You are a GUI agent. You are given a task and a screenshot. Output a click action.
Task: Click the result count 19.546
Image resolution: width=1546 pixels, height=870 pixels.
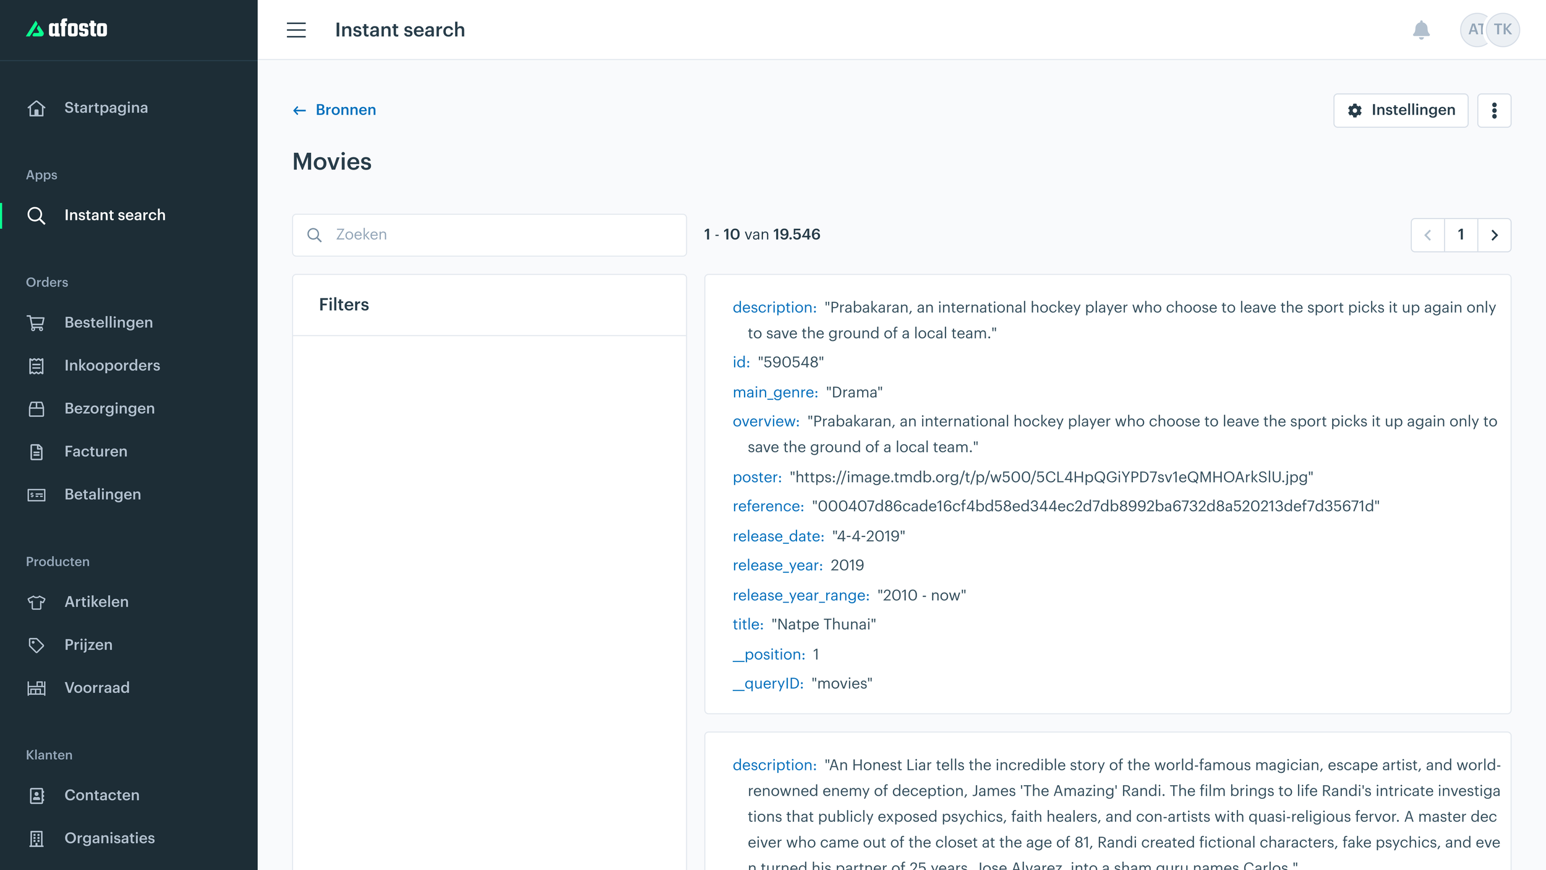pyautogui.click(x=796, y=235)
